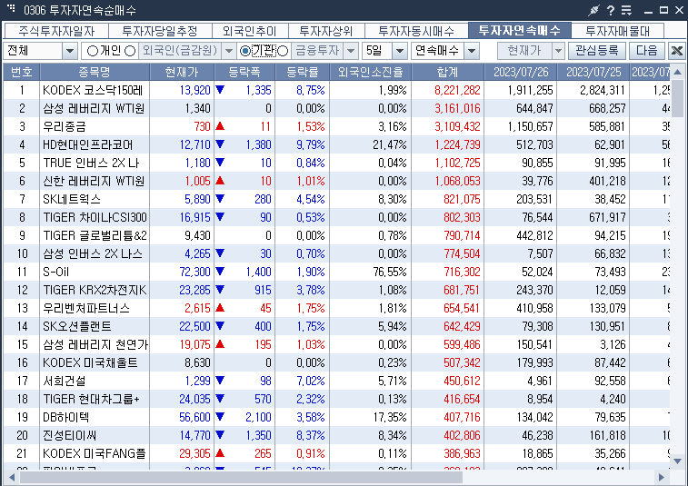Open the 현재가 dropdown next to 관심등록
Viewport: 688px width, 486px height.
point(558,51)
